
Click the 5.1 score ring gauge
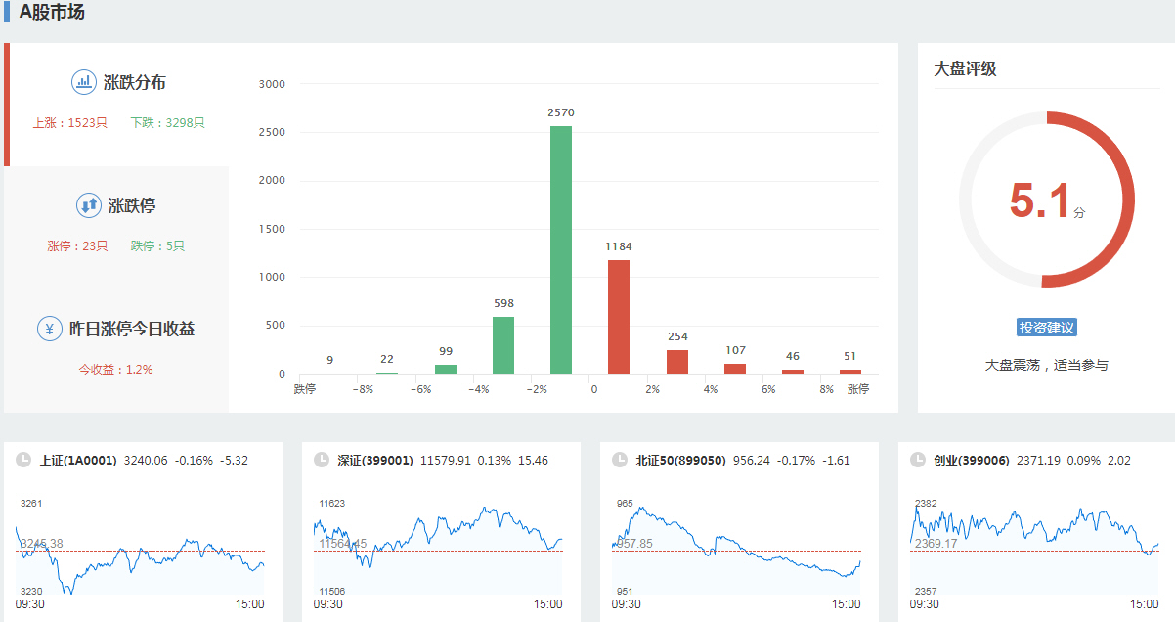(x=1046, y=200)
